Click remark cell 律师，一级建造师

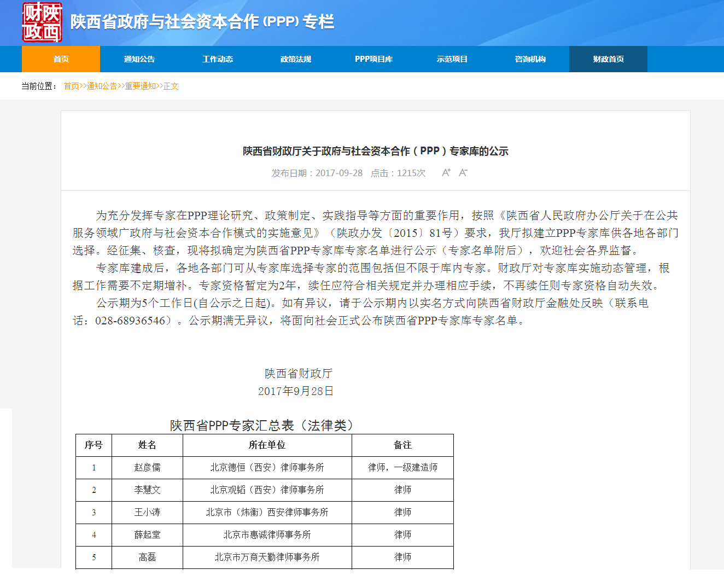pos(402,468)
